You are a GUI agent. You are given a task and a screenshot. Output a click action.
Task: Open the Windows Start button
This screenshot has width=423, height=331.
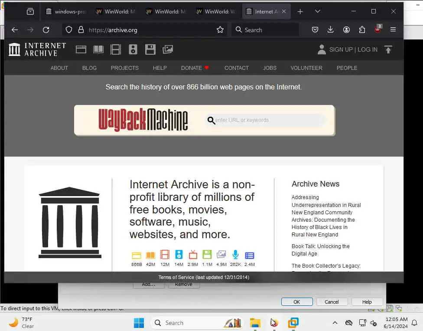(139, 323)
